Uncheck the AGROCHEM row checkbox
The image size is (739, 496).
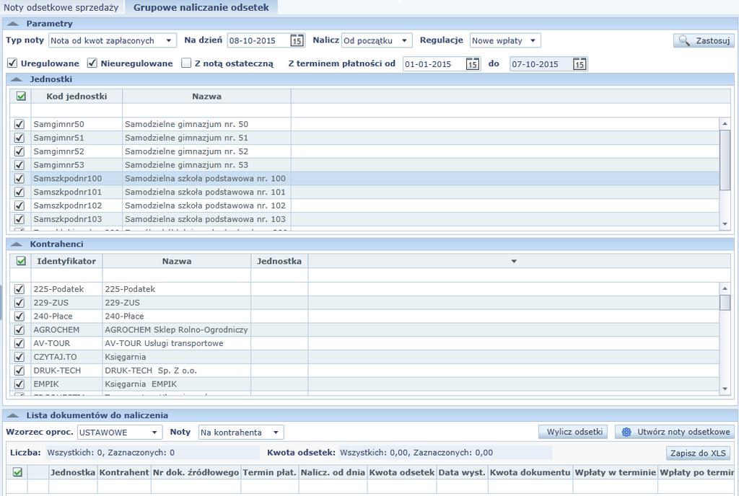point(19,329)
